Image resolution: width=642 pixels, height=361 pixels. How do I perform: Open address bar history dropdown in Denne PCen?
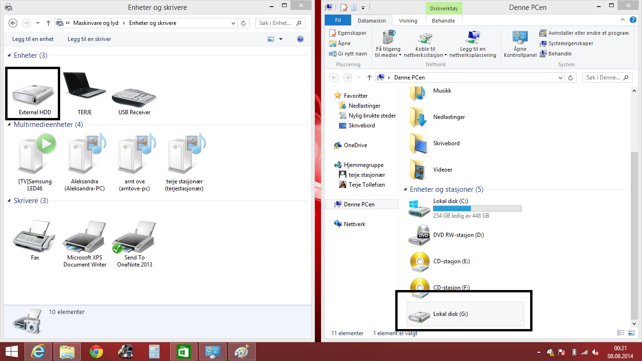pyautogui.click(x=560, y=78)
